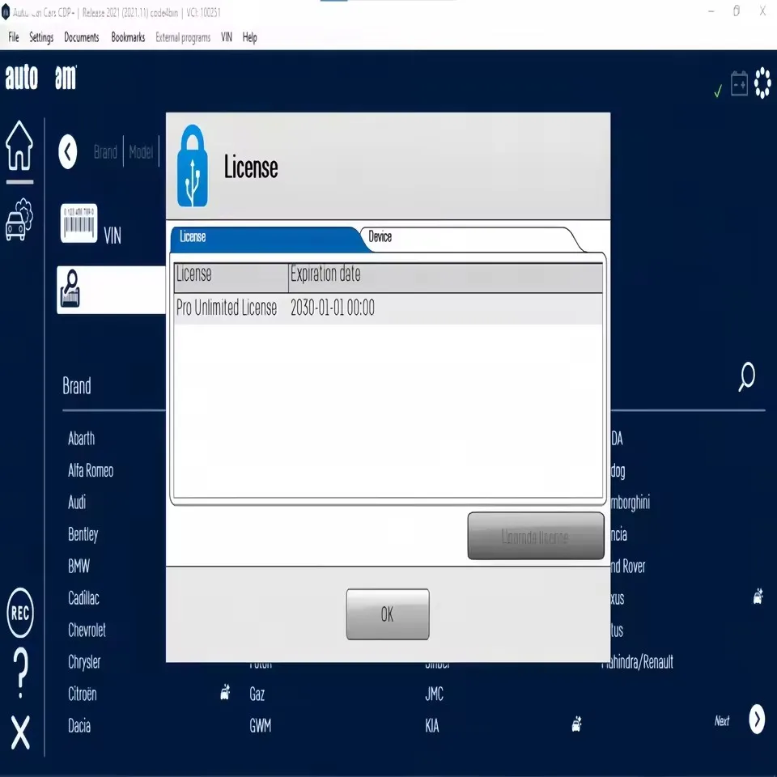Click the Upgrade license button
Screen dimensions: 777x777
click(535, 536)
